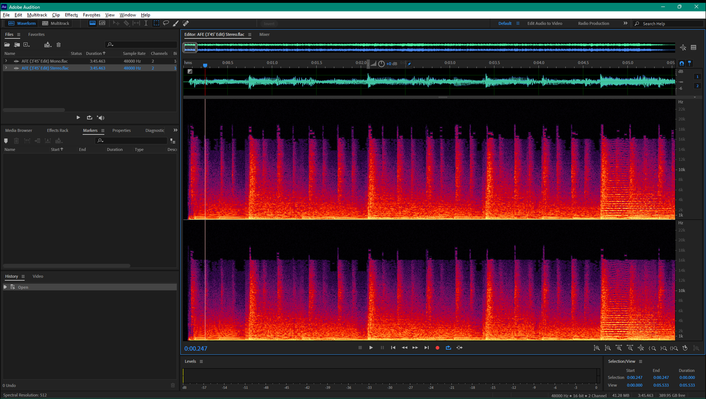Switch to Multitrack view
Screen dimensions: 706x399
(56, 24)
